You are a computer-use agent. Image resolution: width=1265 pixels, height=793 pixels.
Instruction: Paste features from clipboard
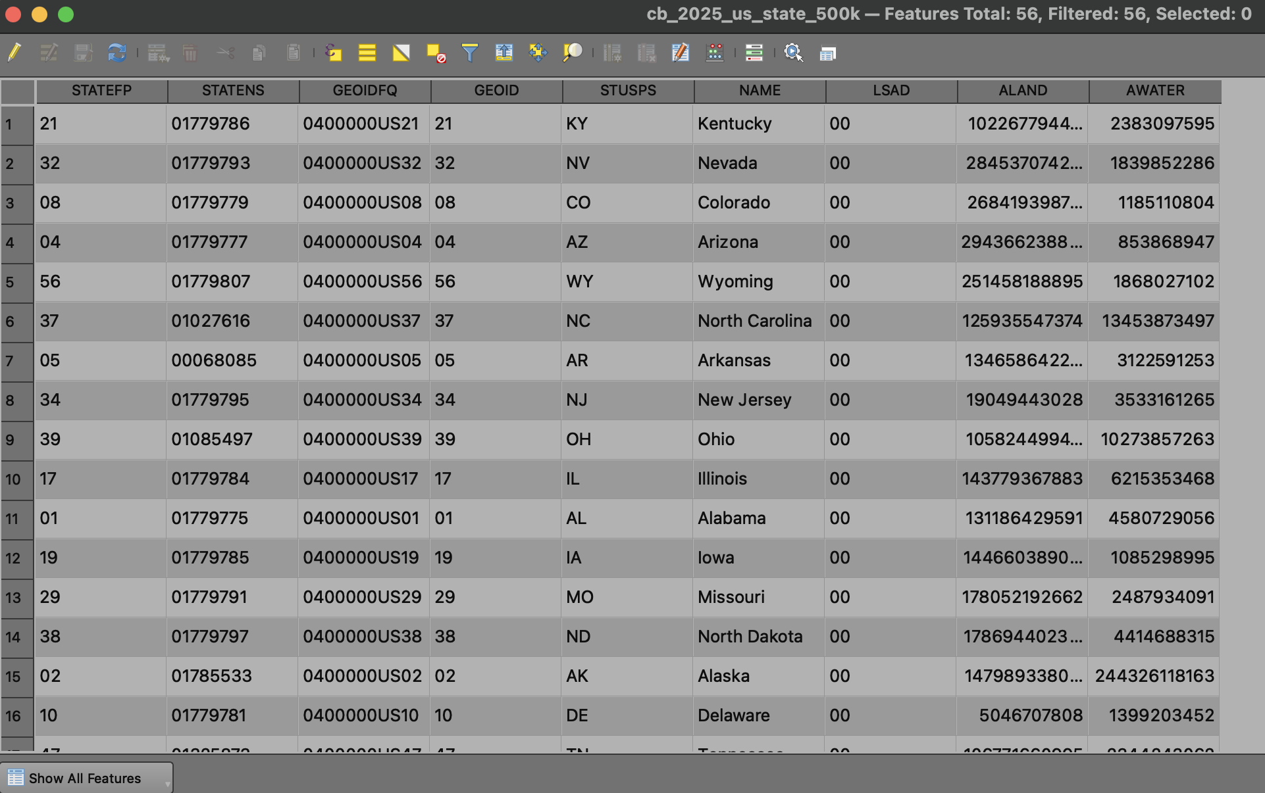click(294, 53)
